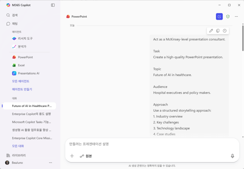Click the PowerPoint agent icon in the sidebar

point(14,57)
